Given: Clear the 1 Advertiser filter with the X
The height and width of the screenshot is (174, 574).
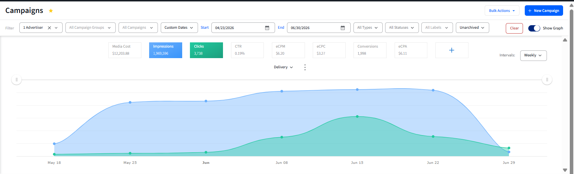Looking at the screenshot, I should coord(49,28).
